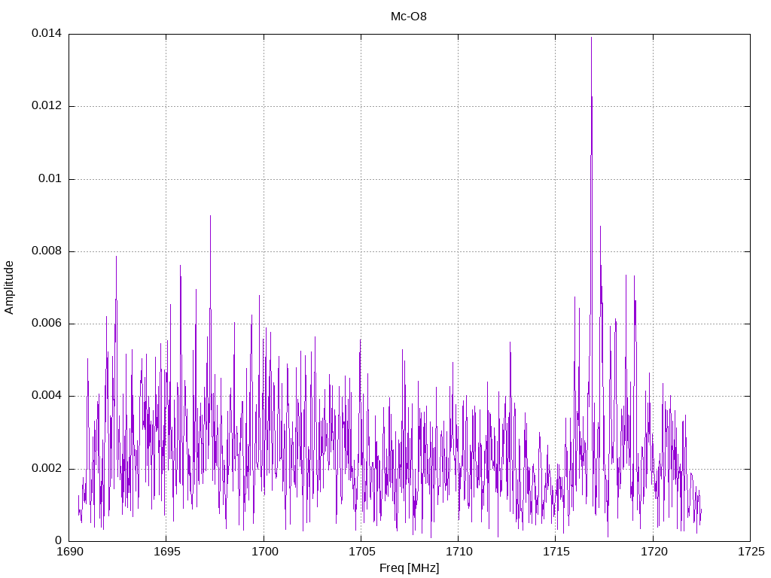Click the 0.01 y-axis tick label
This screenshot has width=771, height=578.
[50, 179]
